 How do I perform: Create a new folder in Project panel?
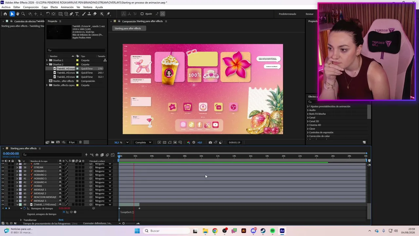pyautogui.click(x=52, y=142)
